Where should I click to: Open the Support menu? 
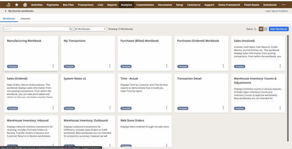click(x=209, y=5)
